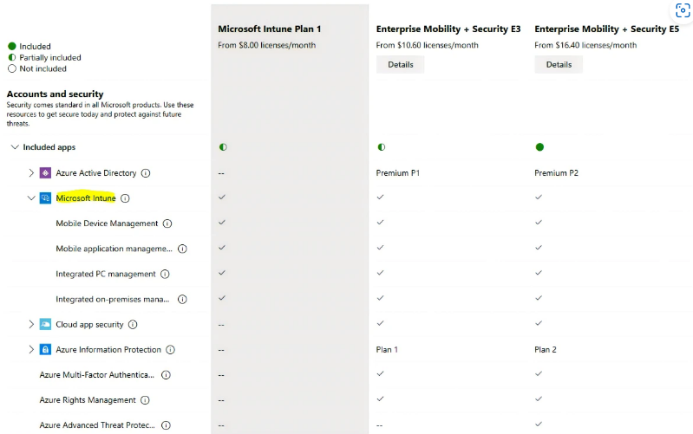Open Details for Enterprise Mobility + Security E5
693x434 pixels.
559,64
